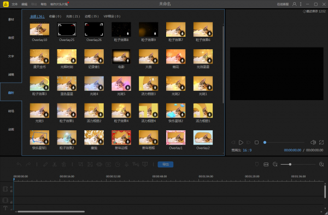Play the preview video
328x215 pixels.
click(241, 143)
